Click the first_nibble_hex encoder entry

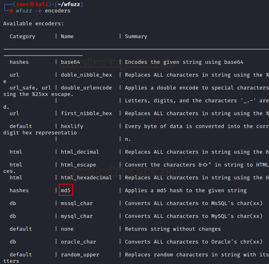pos(86,113)
